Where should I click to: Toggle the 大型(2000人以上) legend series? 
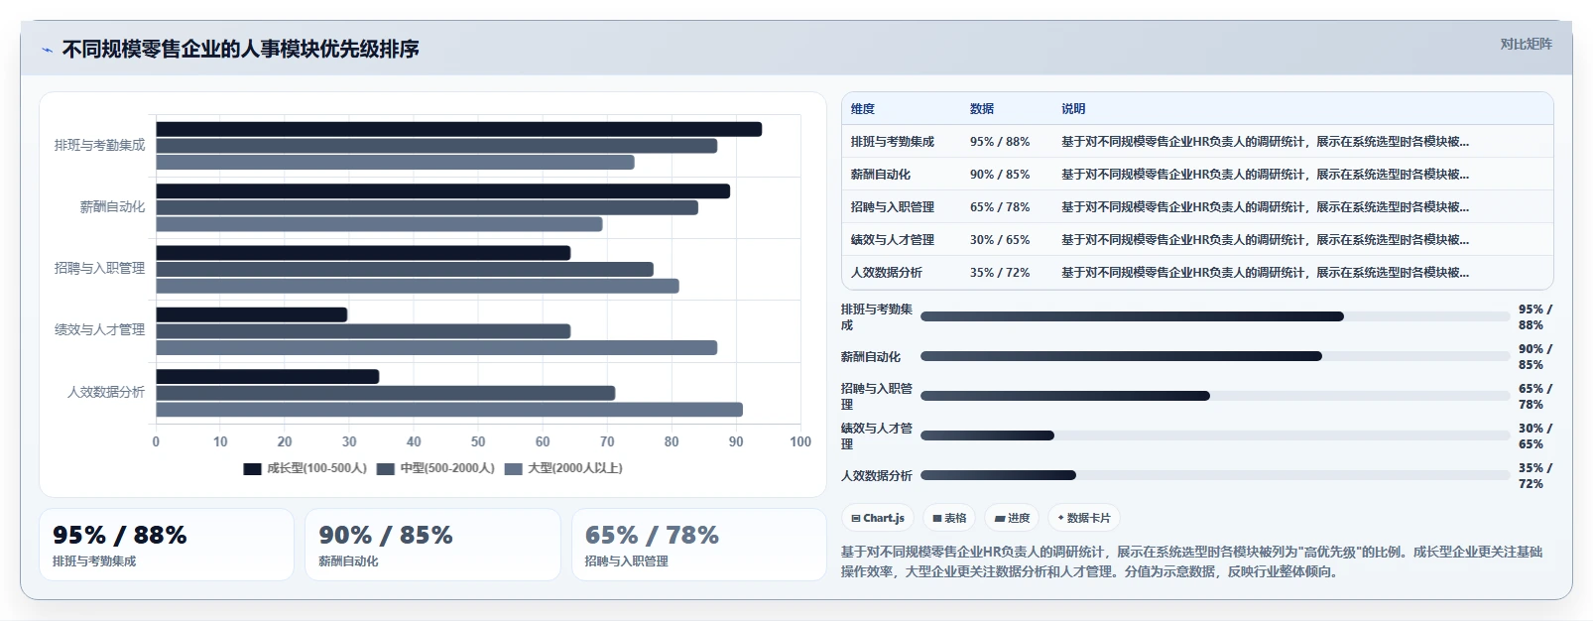coord(563,468)
